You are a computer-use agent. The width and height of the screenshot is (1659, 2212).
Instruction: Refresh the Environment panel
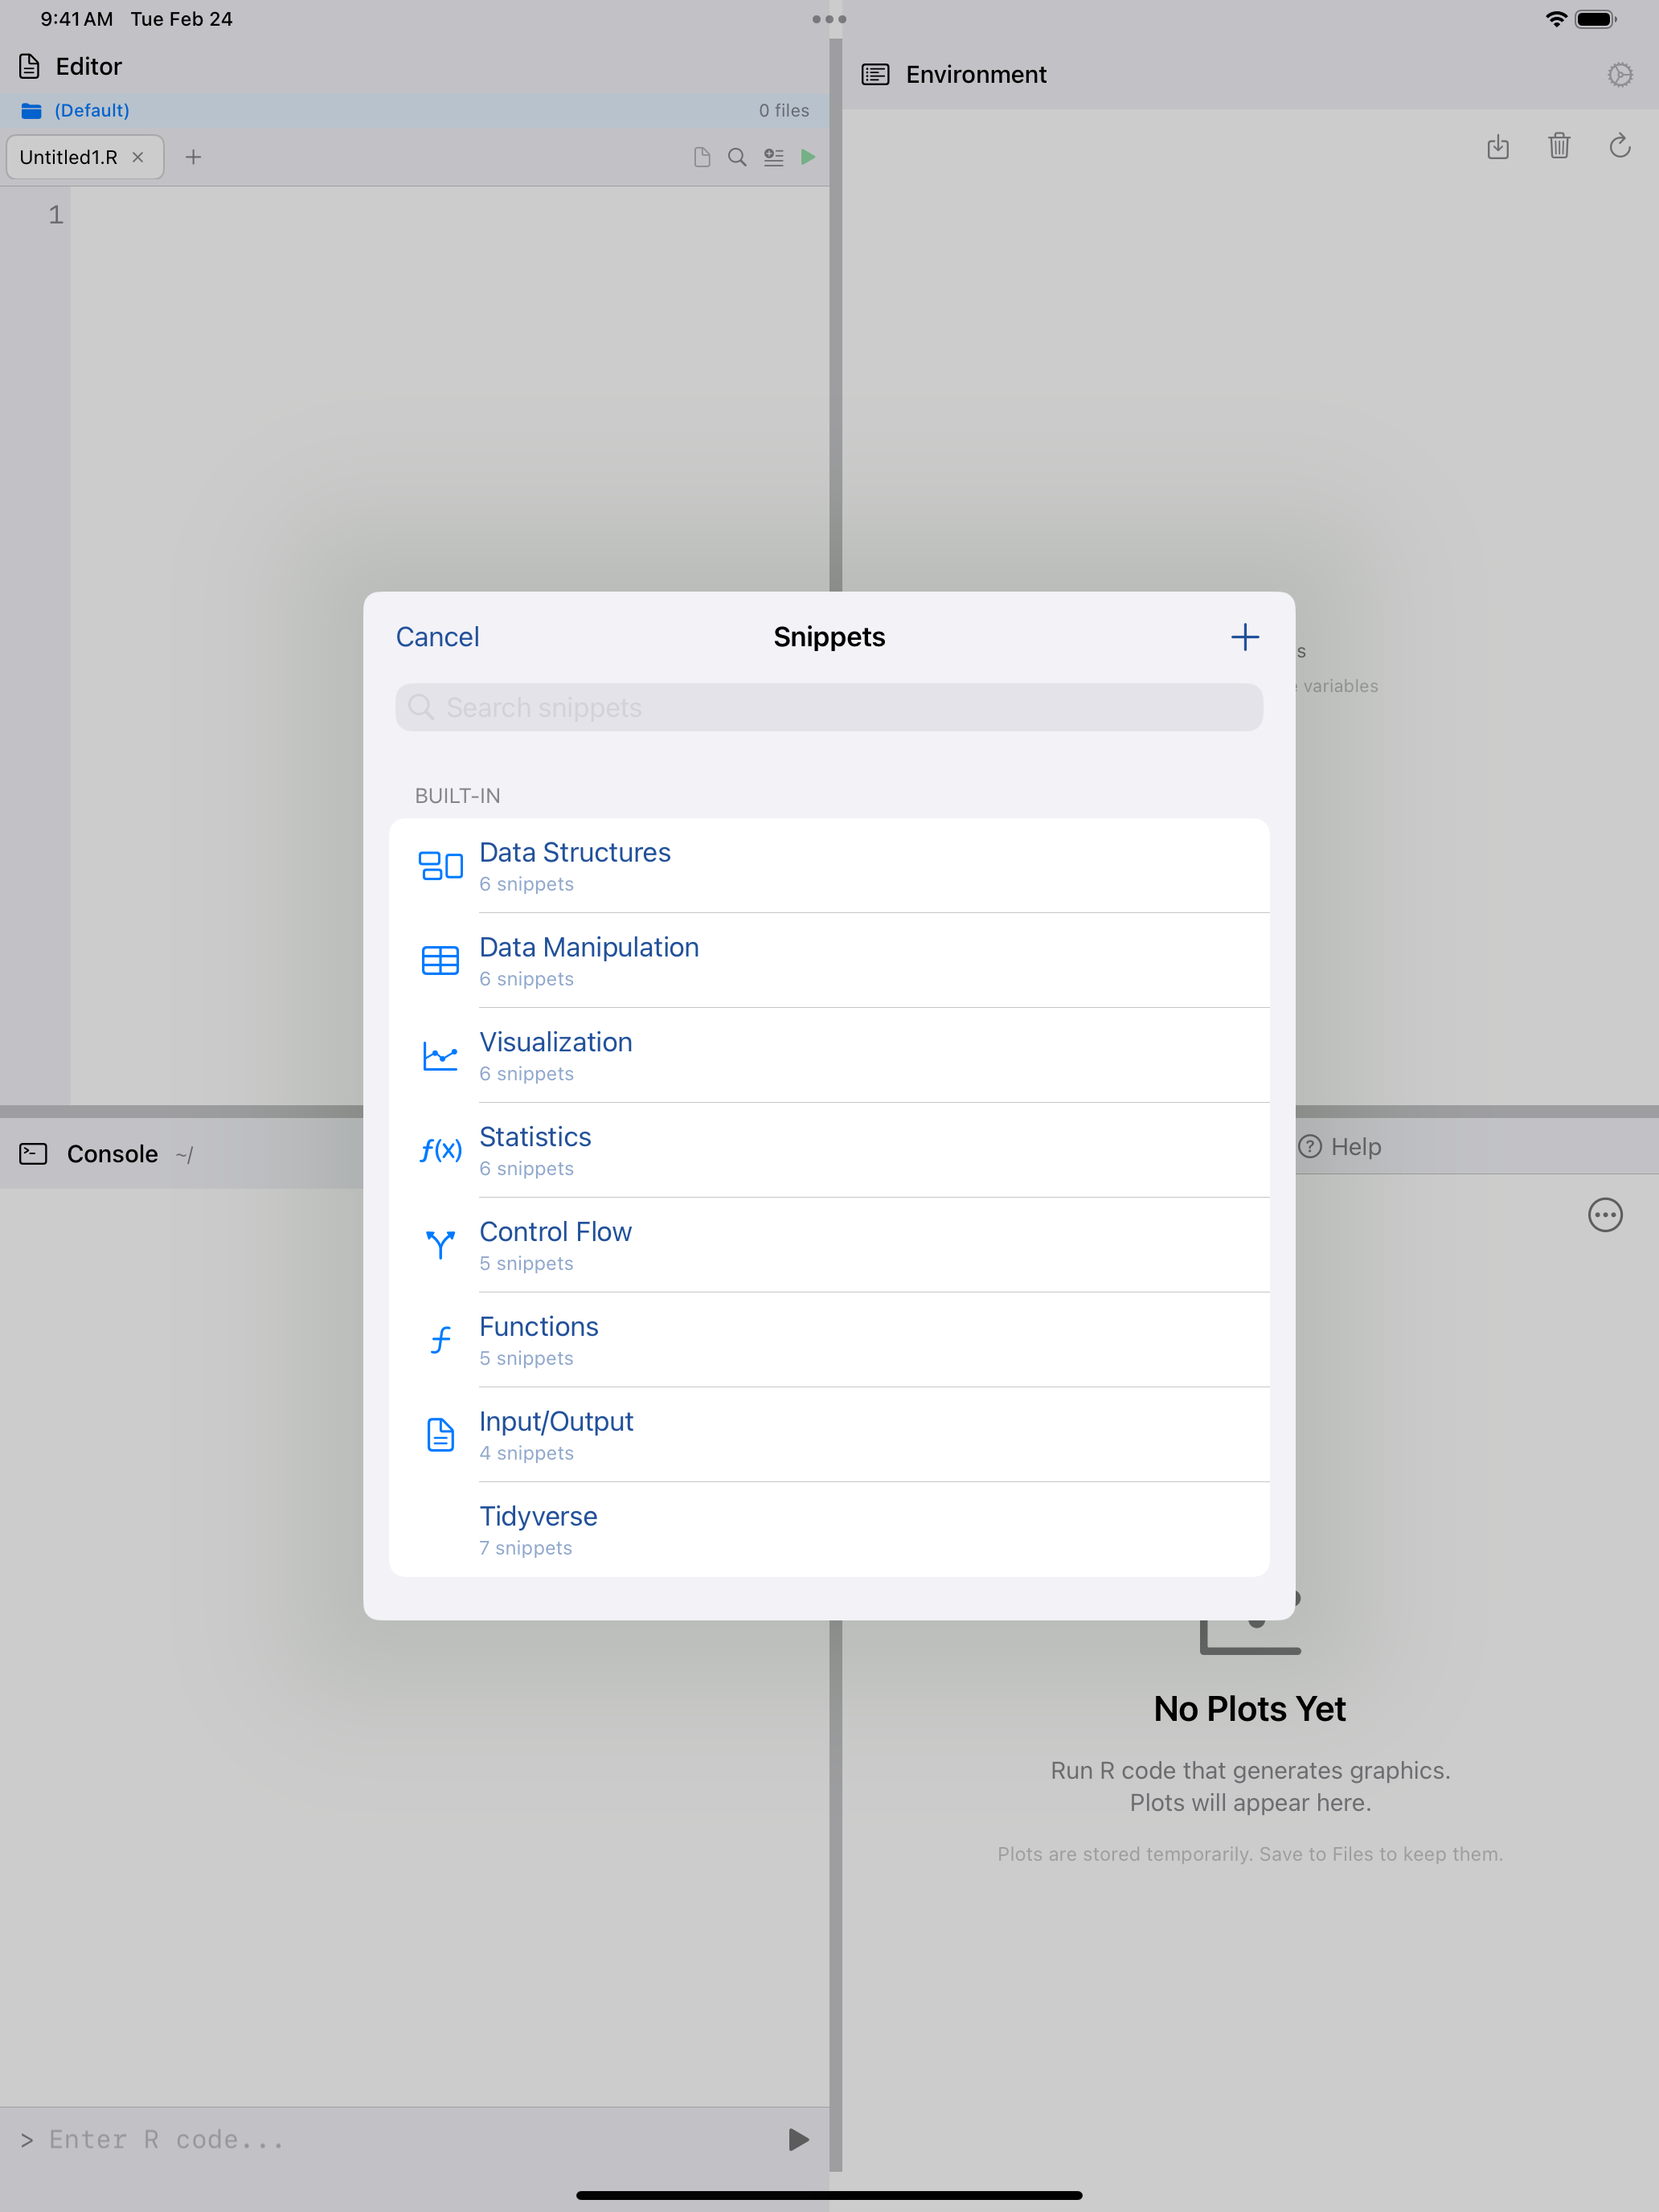1620,147
